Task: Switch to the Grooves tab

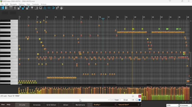Action: tap(37, 105)
